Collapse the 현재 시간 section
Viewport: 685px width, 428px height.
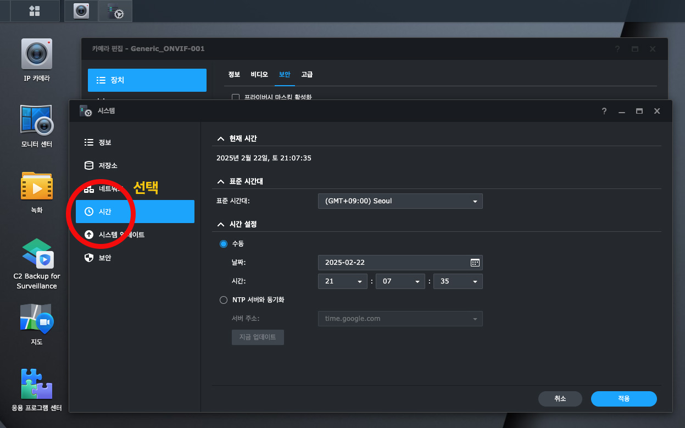click(x=221, y=138)
